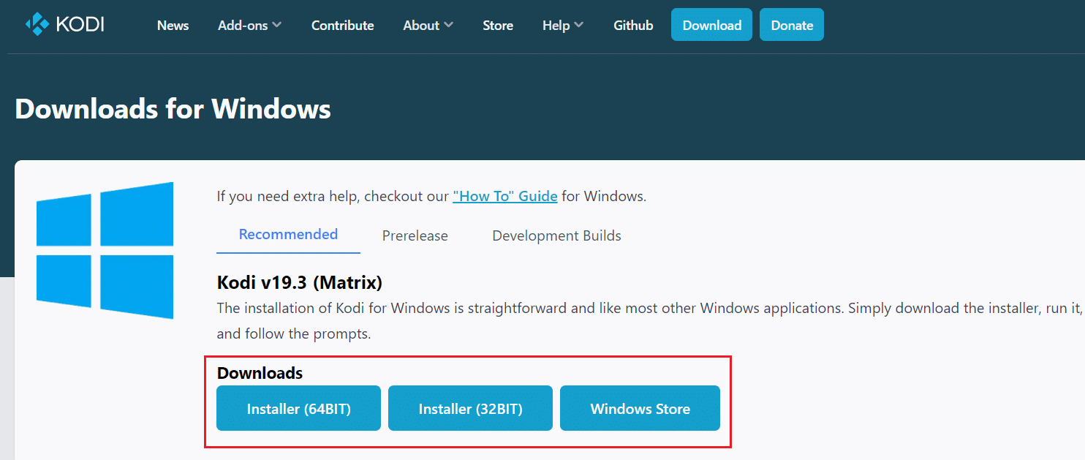This screenshot has width=1085, height=460.
Task: Navigate to the News page
Action: (173, 25)
